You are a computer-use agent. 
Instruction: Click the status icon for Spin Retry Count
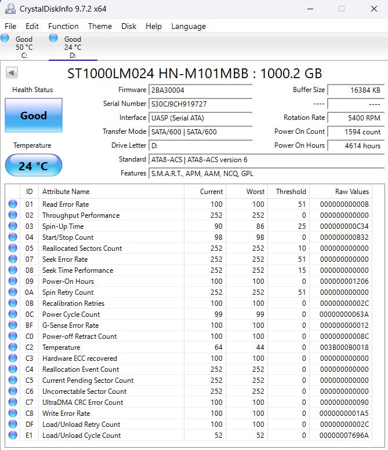click(x=13, y=292)
